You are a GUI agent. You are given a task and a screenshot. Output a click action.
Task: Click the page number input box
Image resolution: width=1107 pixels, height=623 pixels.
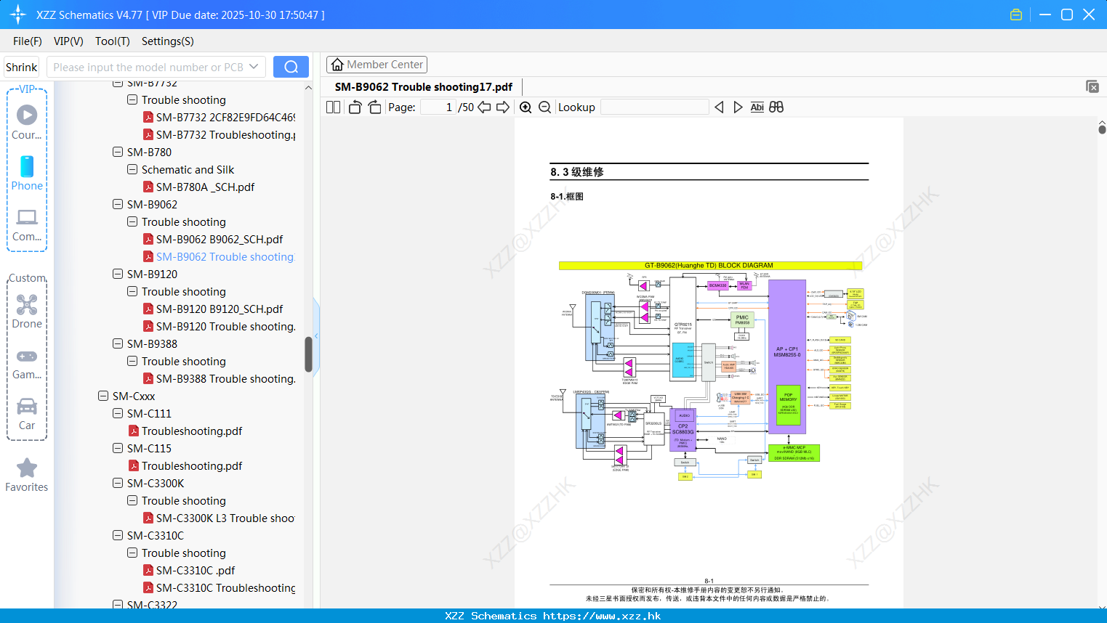[x=438, y=107]
